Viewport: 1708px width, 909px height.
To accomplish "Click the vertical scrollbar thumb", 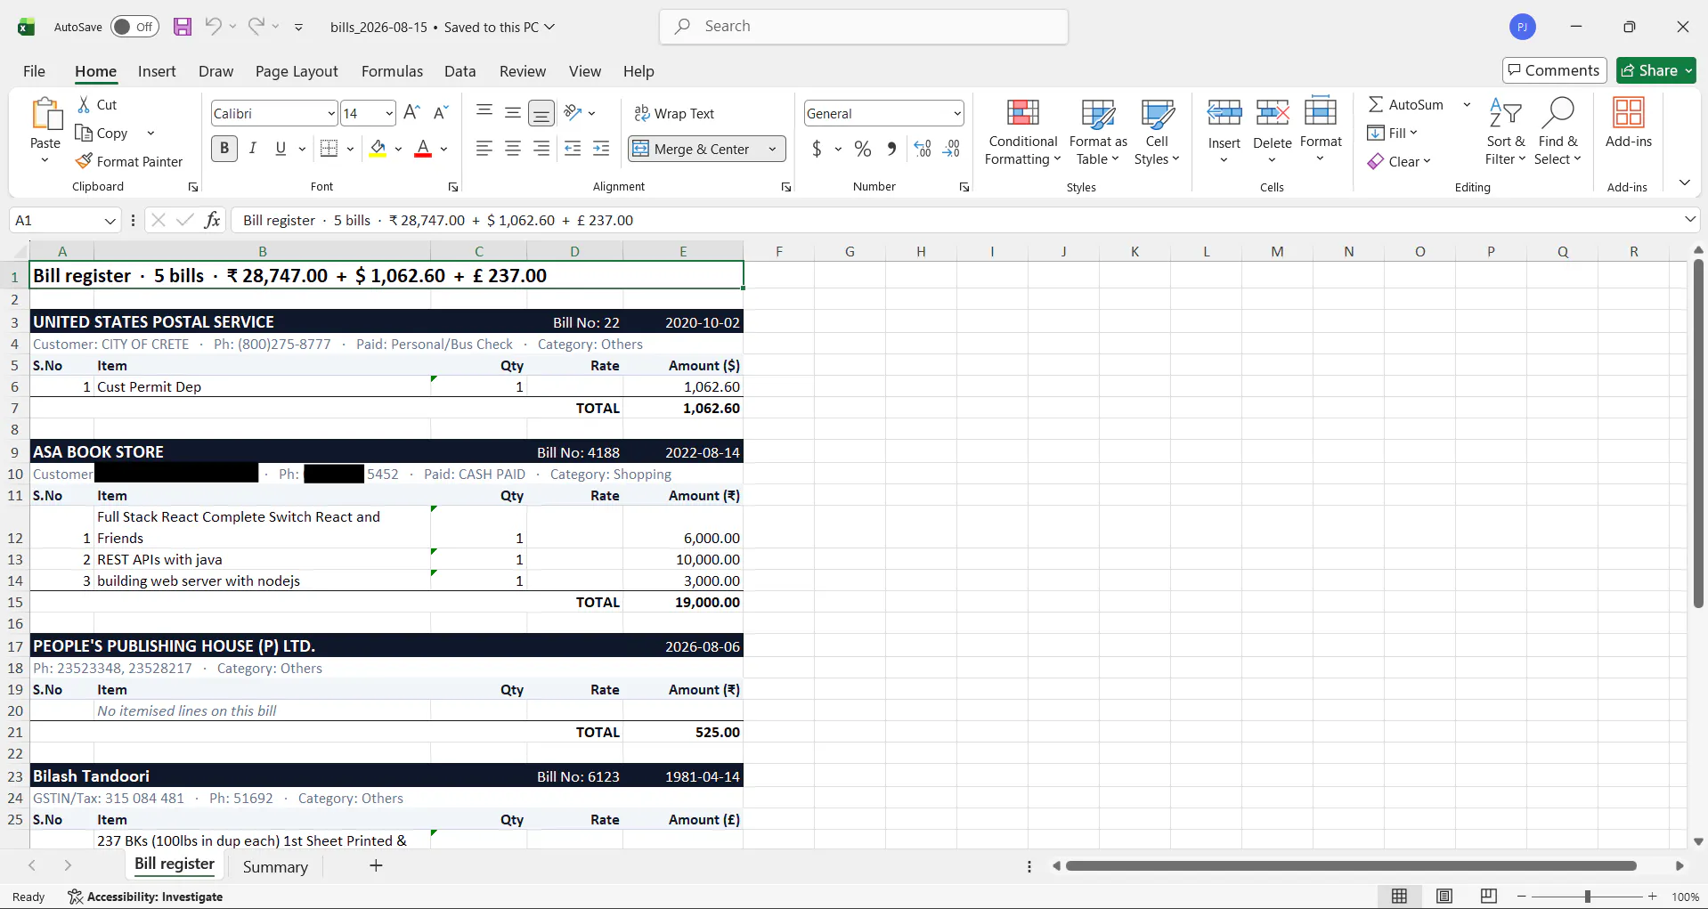I will pyautogui.click(x=1698, y=434).
